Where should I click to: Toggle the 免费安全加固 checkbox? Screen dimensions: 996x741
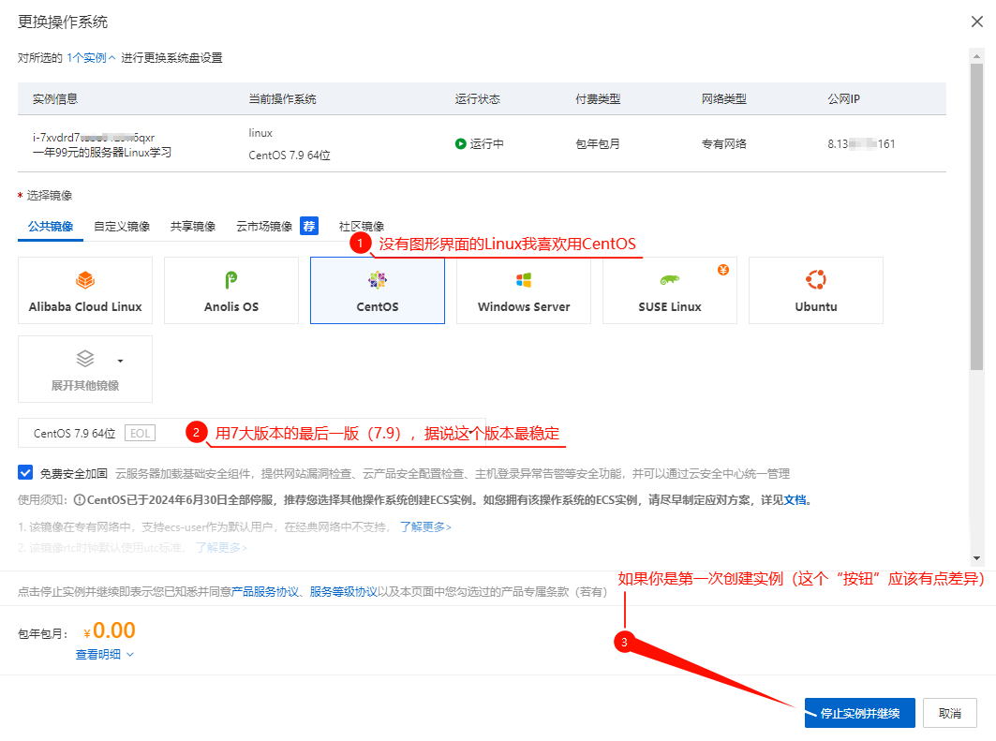click(x=25, y=472)
